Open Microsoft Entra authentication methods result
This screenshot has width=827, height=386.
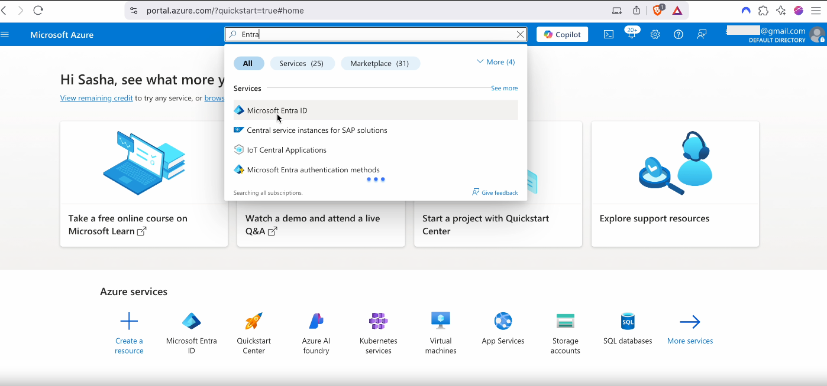376,169
